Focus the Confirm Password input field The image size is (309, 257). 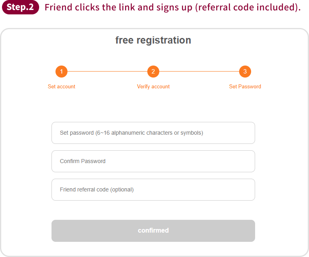tap(153, 161)
